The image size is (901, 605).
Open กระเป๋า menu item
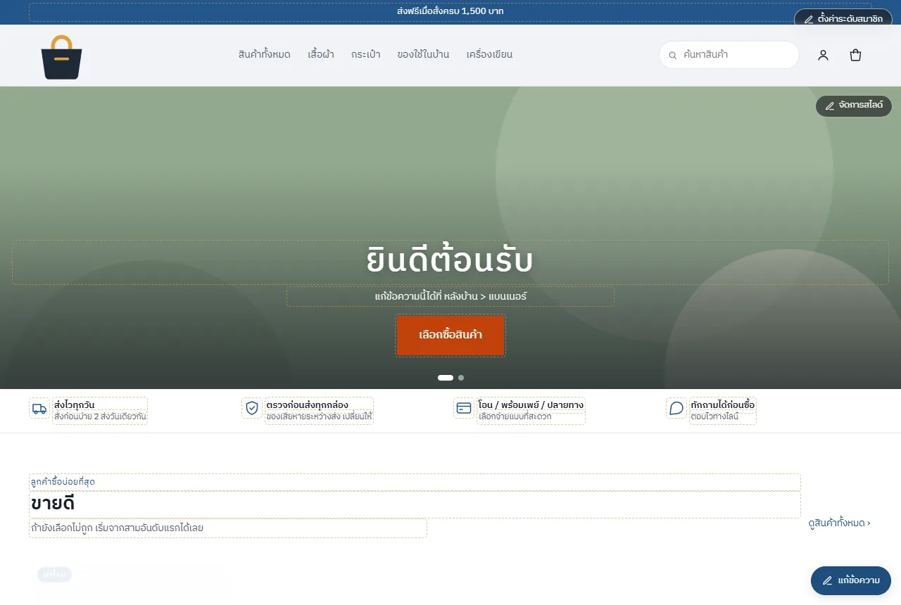[366, 55]
